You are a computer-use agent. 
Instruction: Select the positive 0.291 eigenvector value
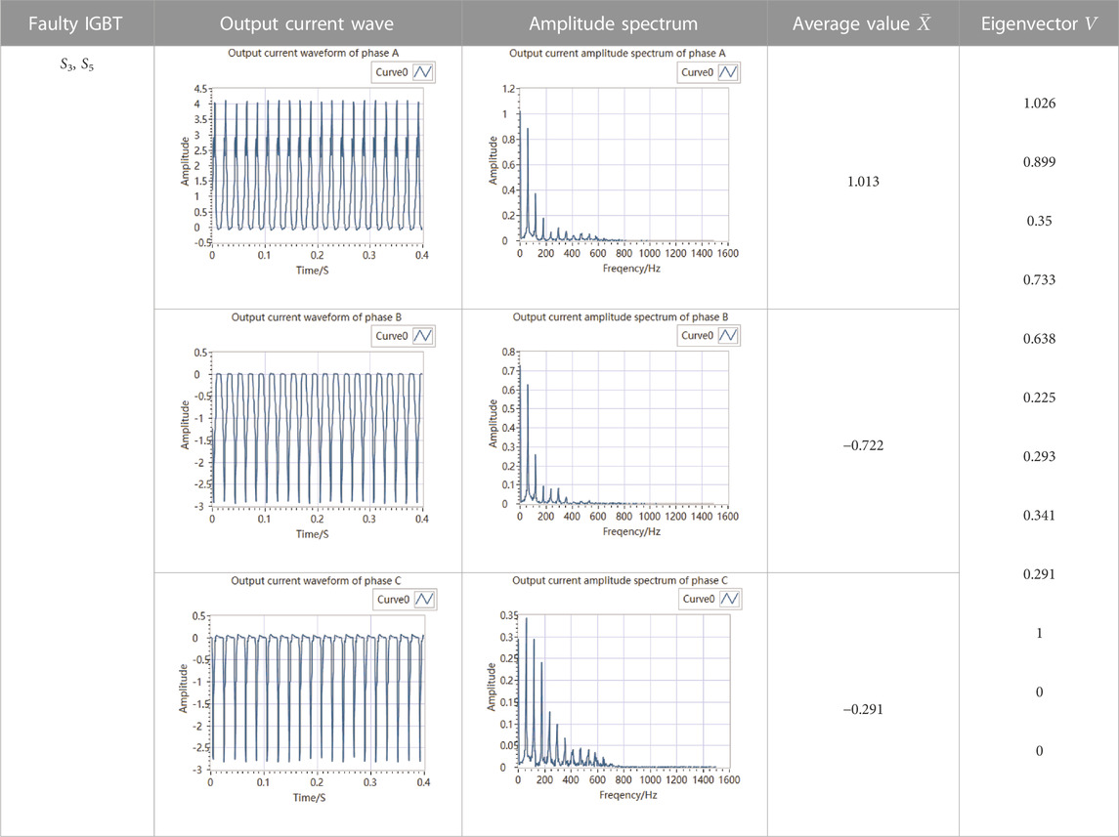click(1039, 574)
